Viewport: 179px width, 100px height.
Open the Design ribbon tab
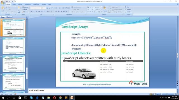pos(20,4)
